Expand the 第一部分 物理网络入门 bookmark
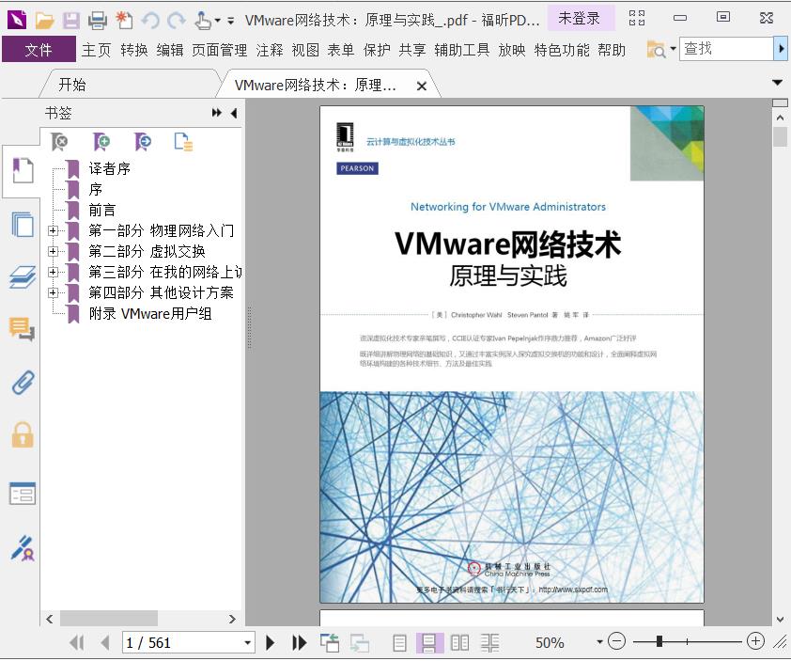Screen dimensions: 791x661 pyautogui.click(x=53, y=230)
